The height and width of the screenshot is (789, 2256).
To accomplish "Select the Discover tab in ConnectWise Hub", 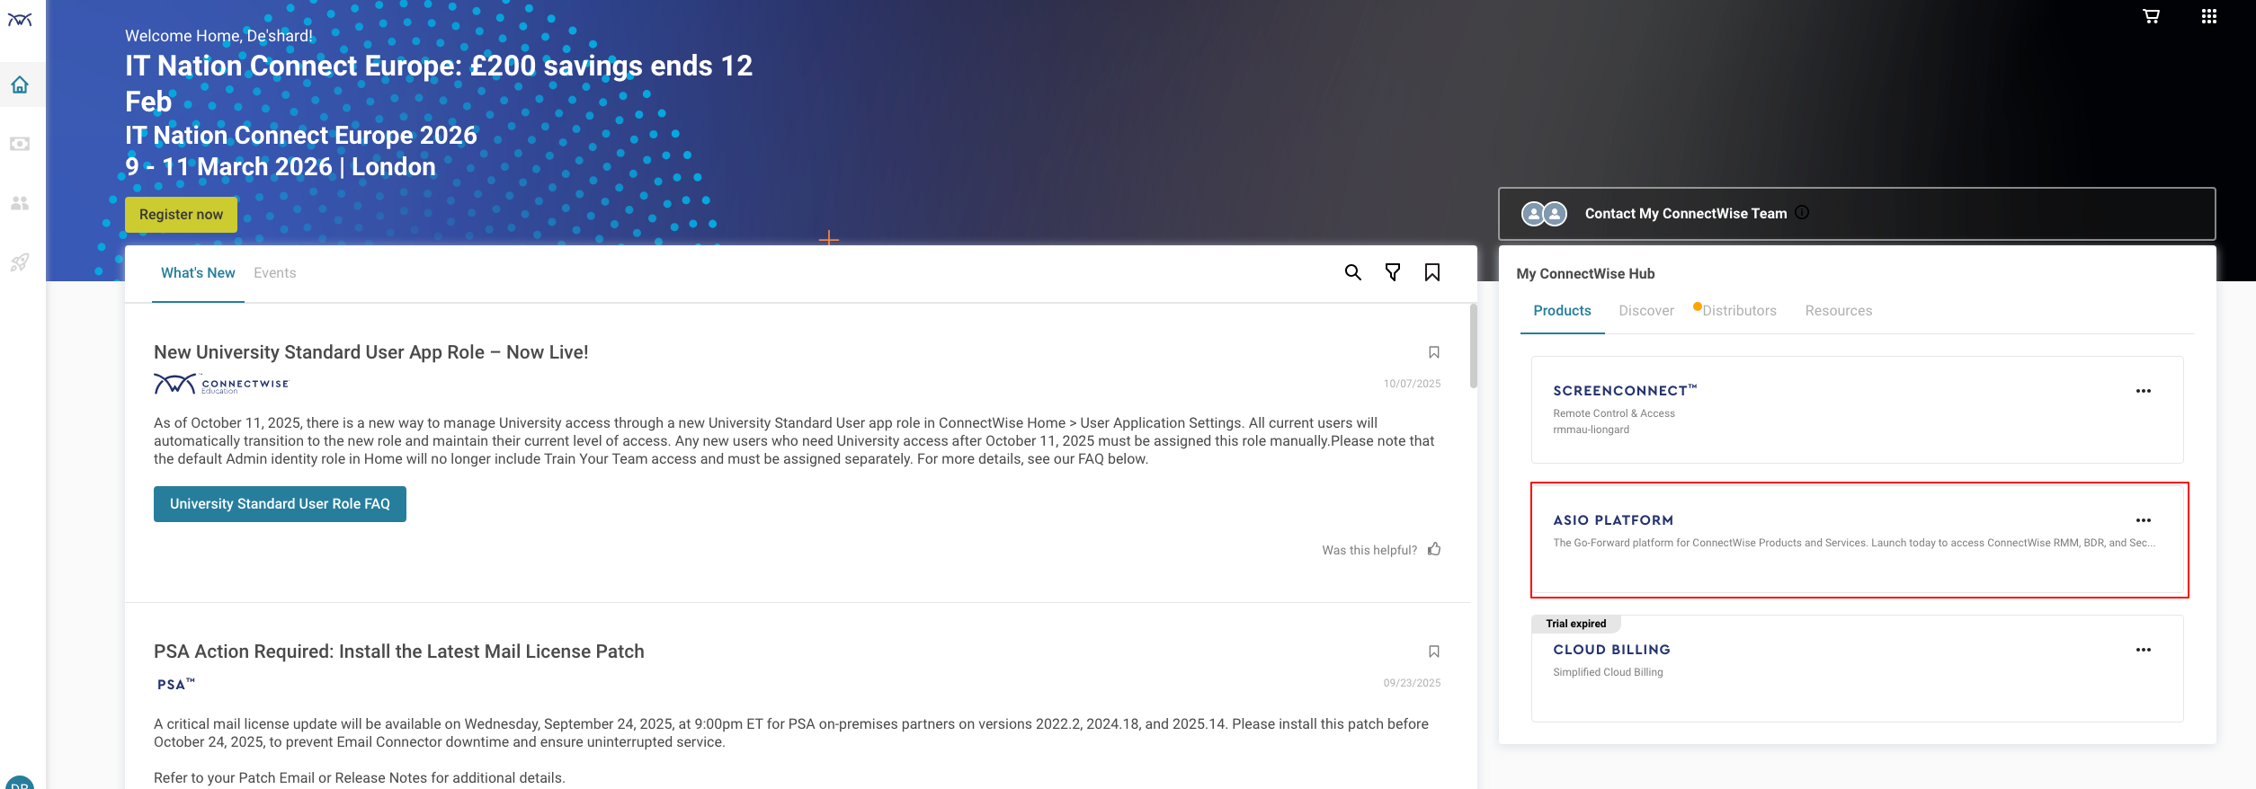I will (1646, 311).
